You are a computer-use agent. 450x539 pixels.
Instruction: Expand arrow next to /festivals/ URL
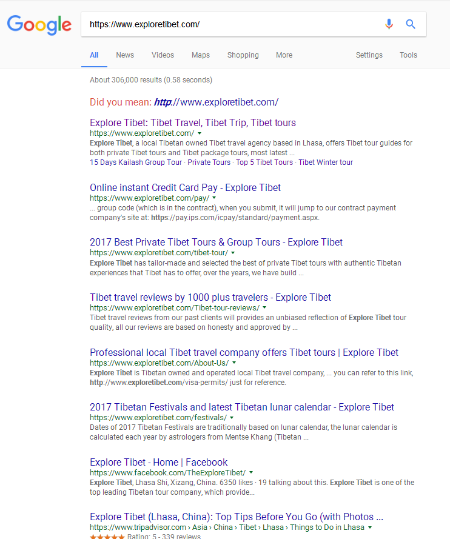[x=232, y=418]
